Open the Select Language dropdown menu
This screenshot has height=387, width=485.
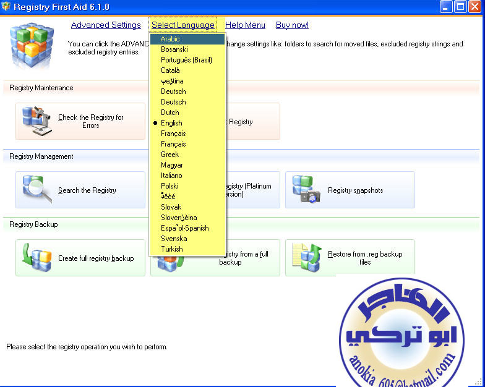(183, 25)
